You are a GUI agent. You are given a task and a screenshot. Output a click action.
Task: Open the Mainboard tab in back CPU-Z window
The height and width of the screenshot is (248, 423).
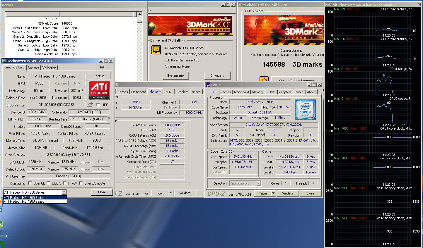(139, 92)
